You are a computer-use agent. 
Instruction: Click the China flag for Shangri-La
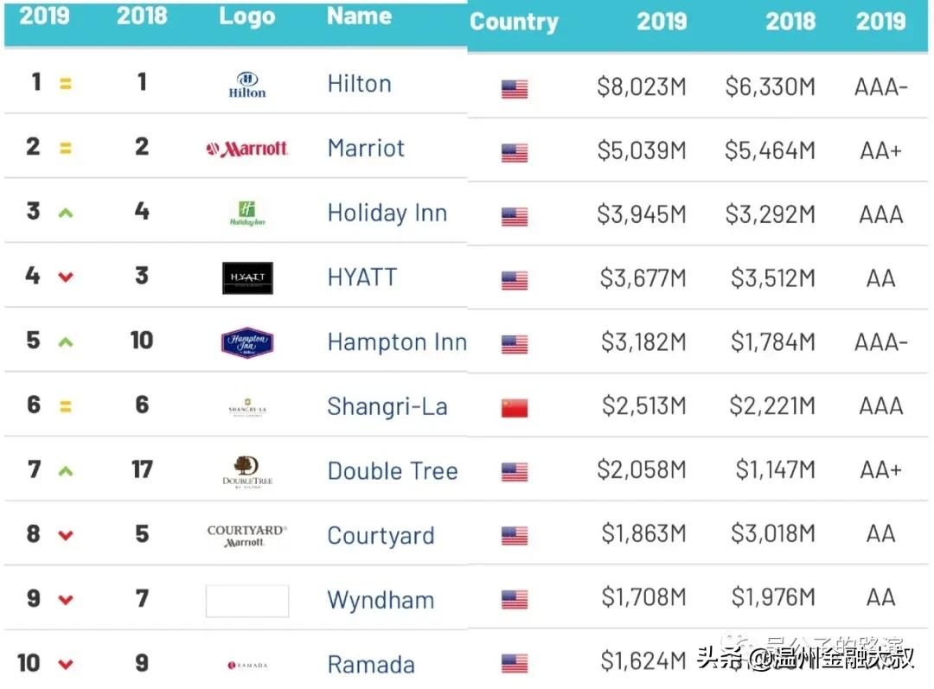pos(515,408)
